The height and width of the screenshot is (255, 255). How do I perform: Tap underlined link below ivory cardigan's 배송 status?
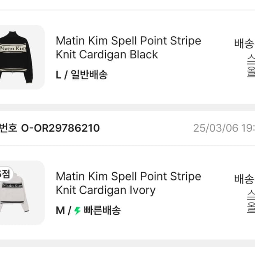pos(250,201)
